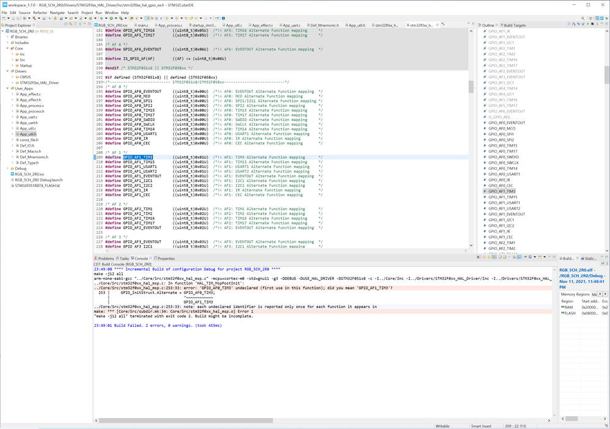Click the Display Selected Console icon
Screen dimensions: 610x429
point(530,257)
